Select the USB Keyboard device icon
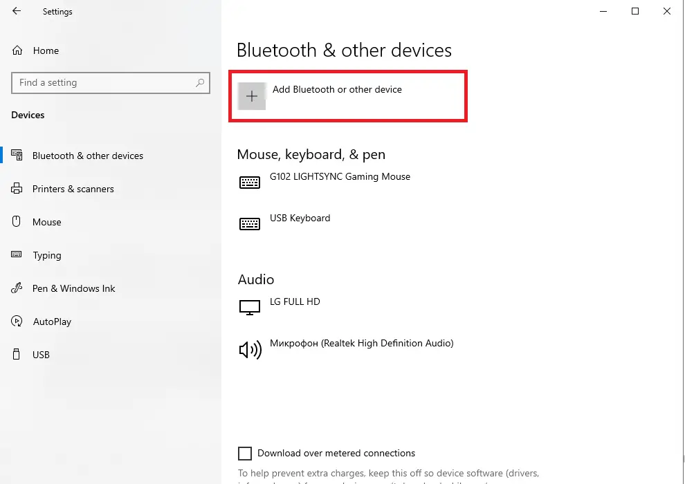The image size is (685, 484). tap(250, 223)
